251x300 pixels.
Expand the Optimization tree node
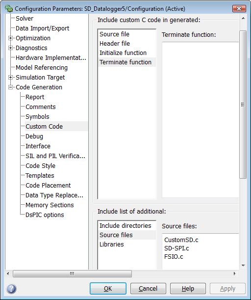[x=10, y=38]
